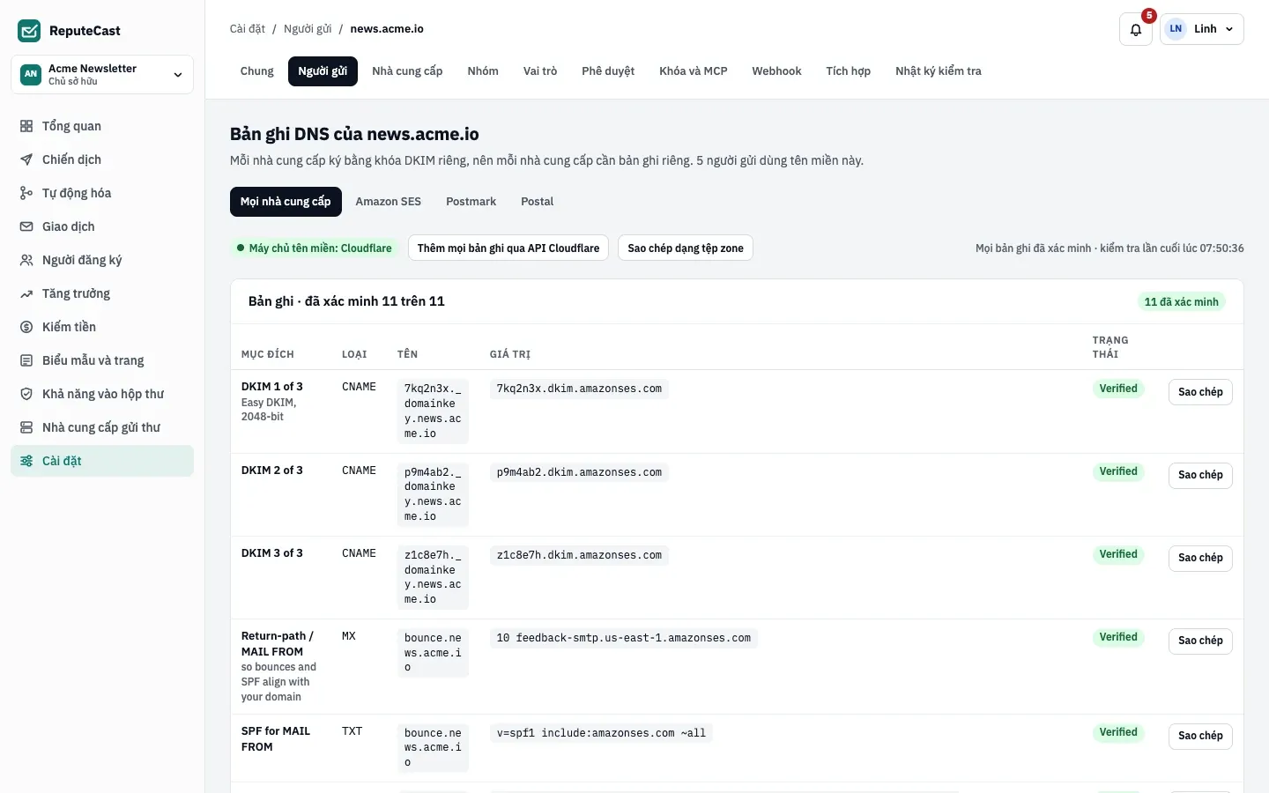
Task: Click the Tổng quan dashboard icon
Action: [x=26, y=126]
